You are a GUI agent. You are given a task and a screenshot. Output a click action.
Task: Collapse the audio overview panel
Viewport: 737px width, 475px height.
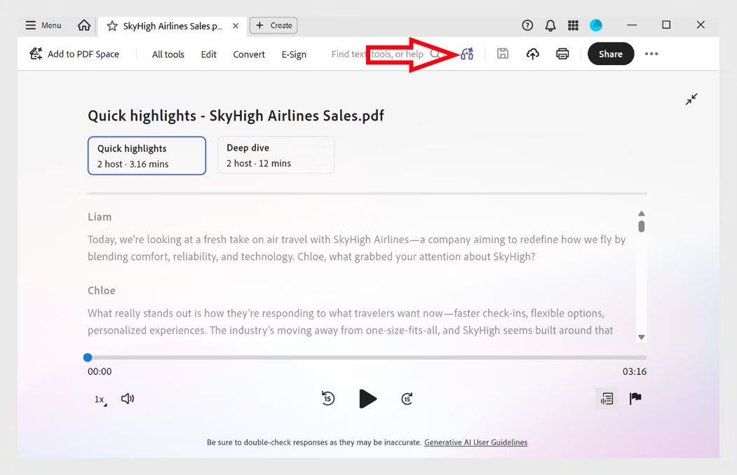691,99
